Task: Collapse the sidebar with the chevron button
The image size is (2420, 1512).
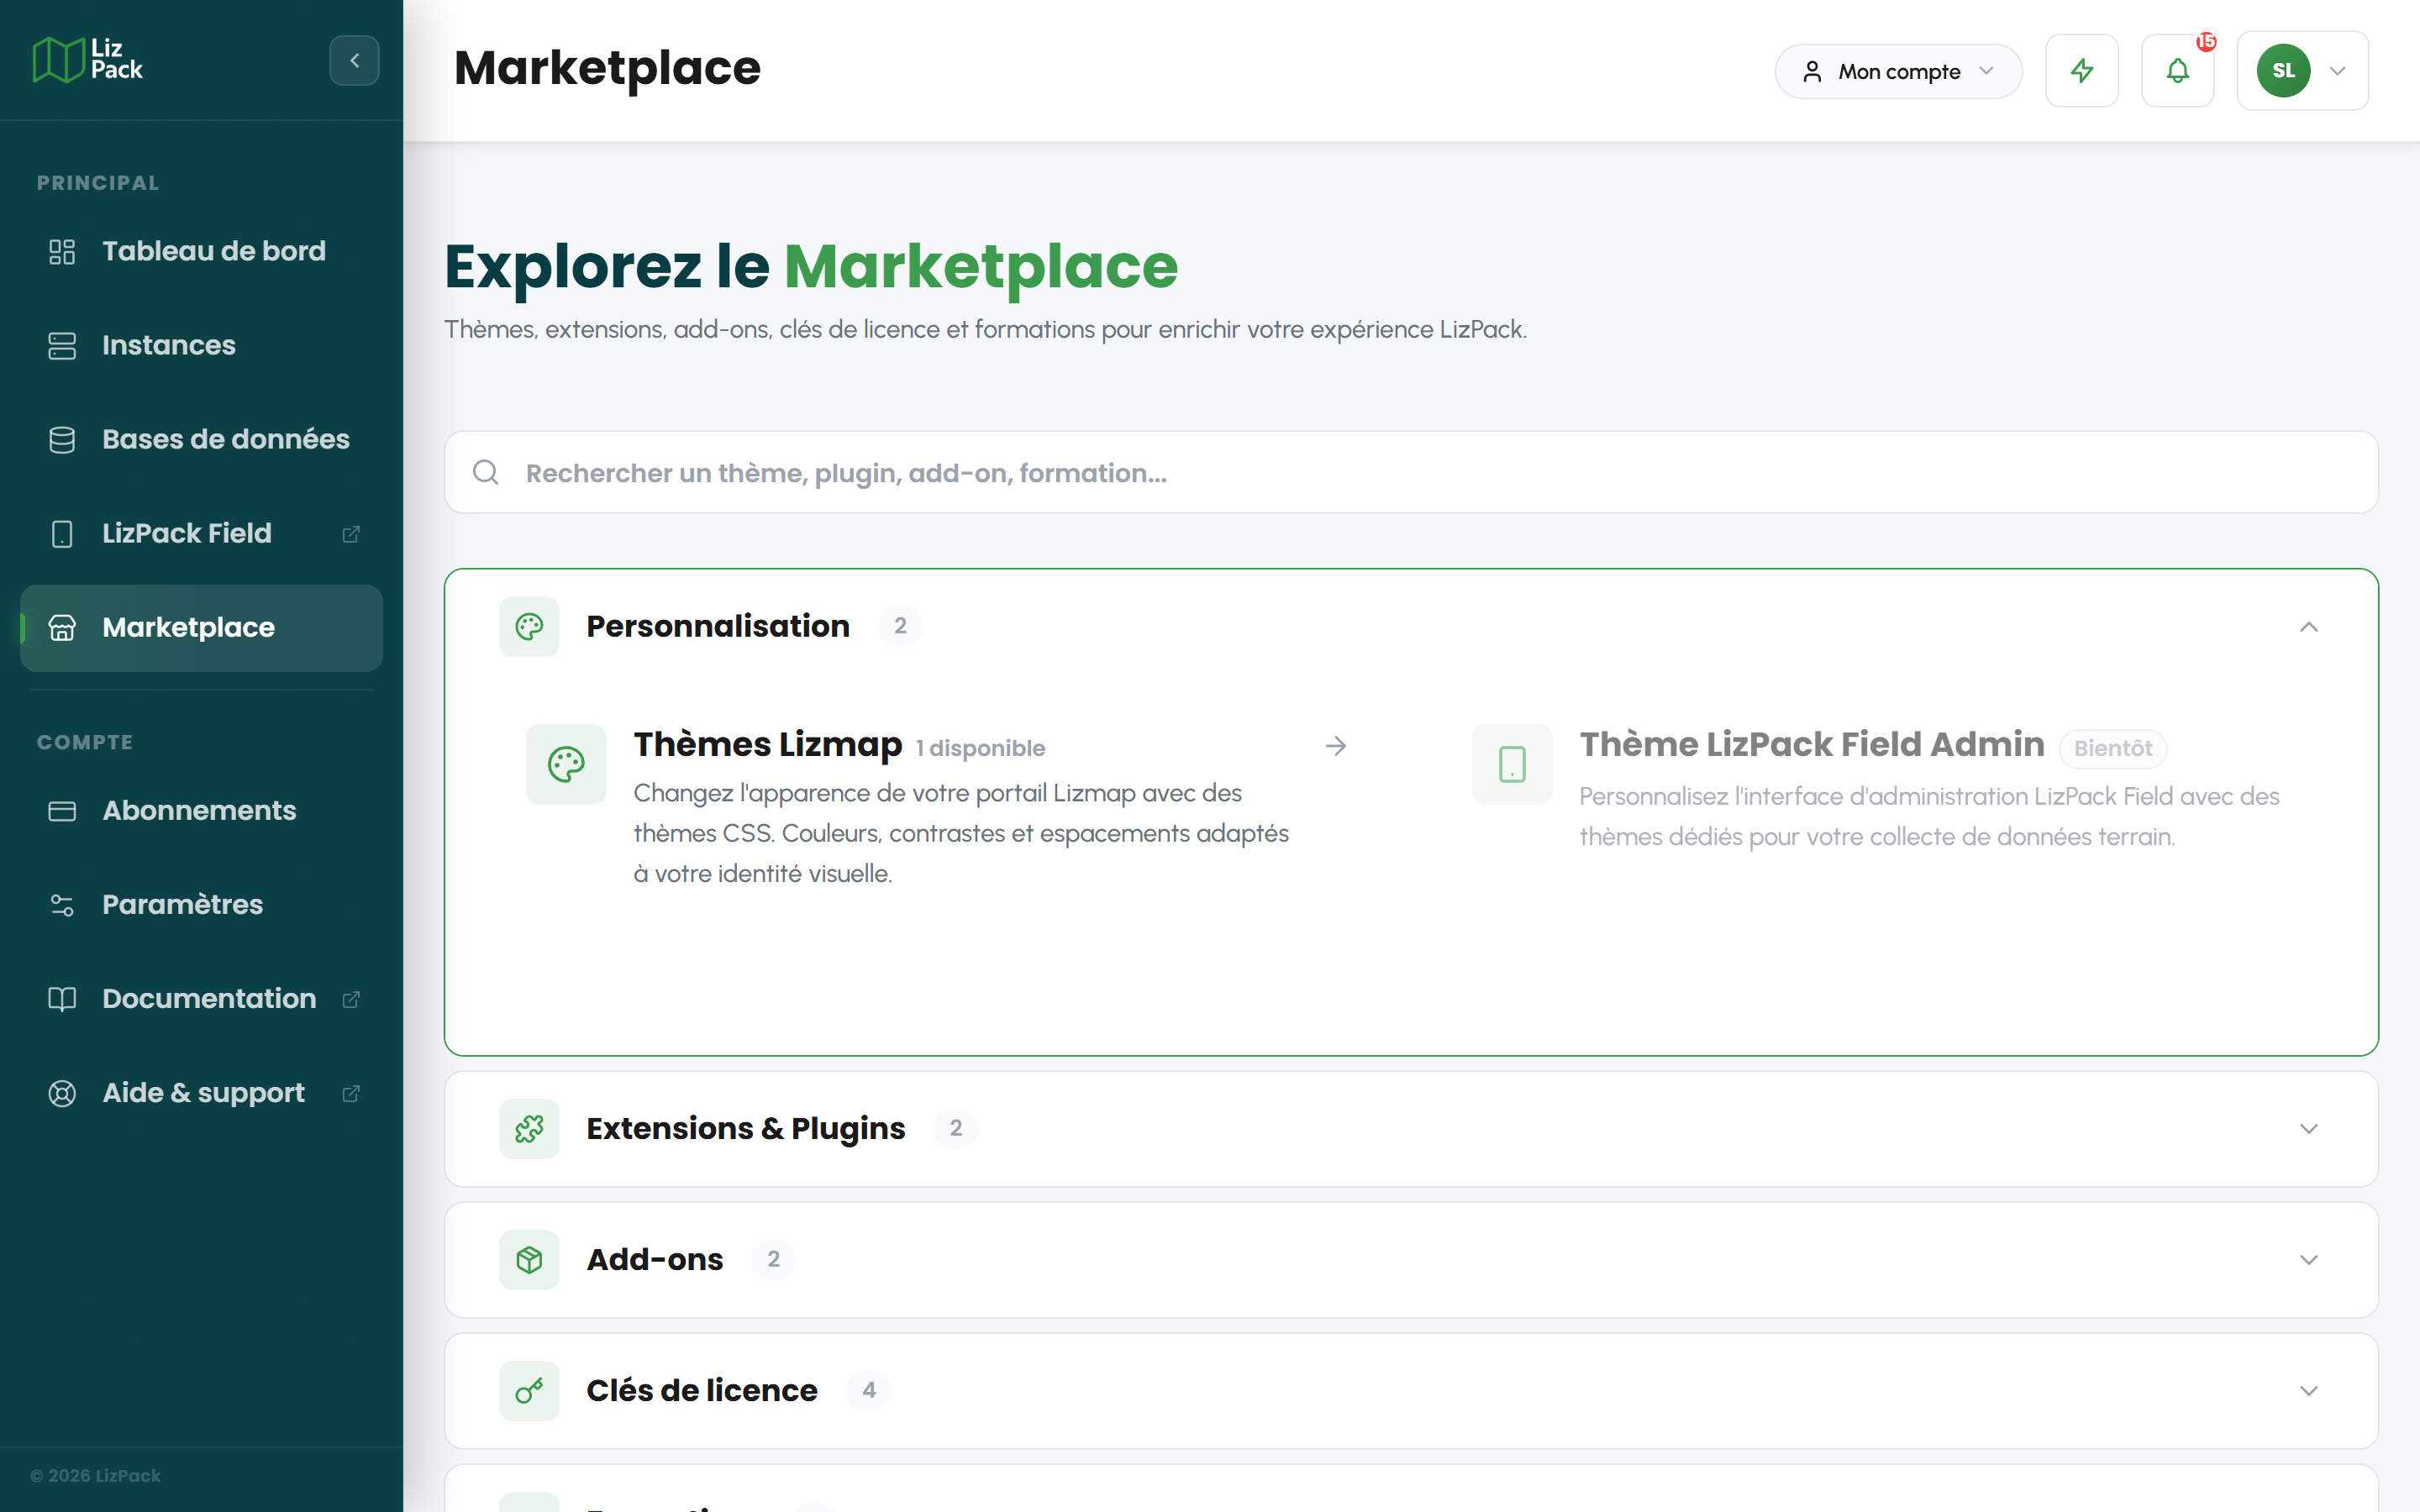Action: (x=354, y=61)
